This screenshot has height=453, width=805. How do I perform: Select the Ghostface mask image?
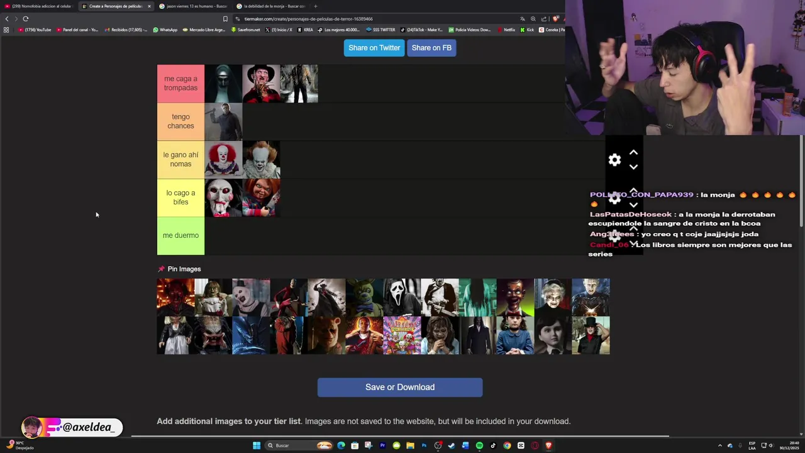[402, 298]
